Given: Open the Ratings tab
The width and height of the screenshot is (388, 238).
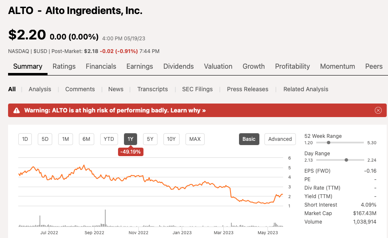Looking at the screenshot, I should tap(64, 67).
